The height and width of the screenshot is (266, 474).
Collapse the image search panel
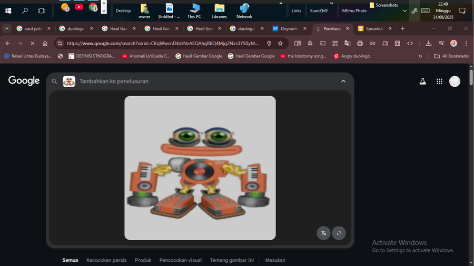(x=343, y=81)
